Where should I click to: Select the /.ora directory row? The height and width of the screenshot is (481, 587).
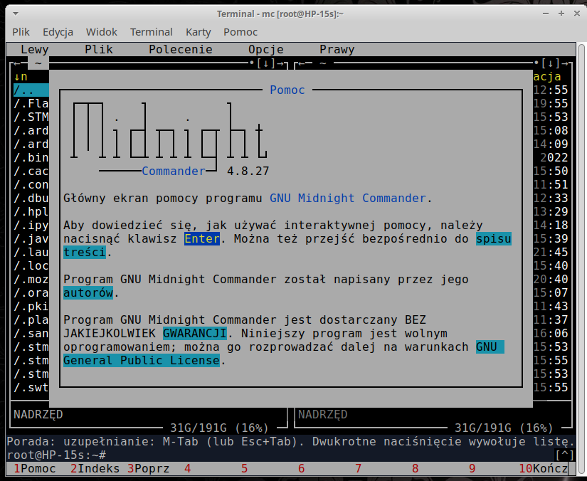pyautogui.click(x=31, y=292)
